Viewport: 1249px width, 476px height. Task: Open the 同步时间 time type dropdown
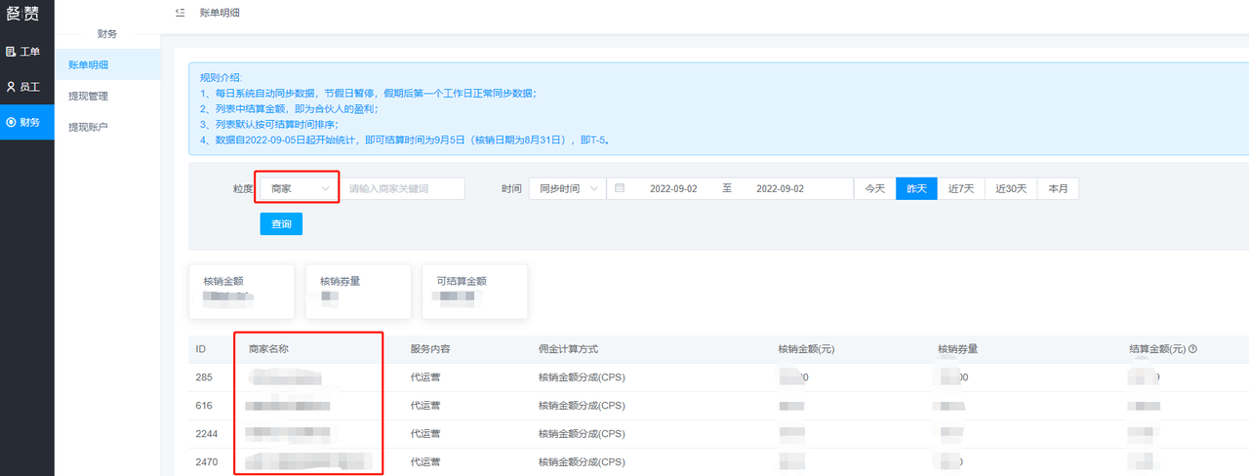pos(566,188)
